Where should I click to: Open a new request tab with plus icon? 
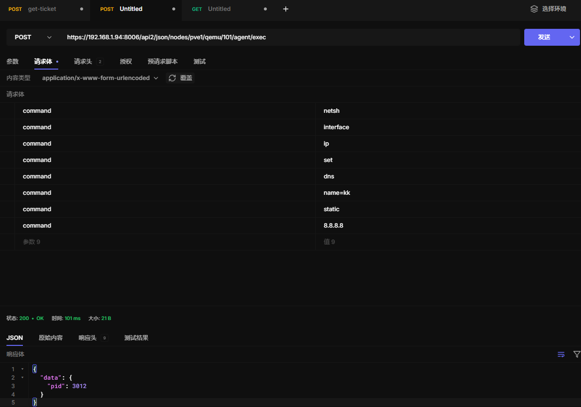pyautogui.click(x=286, y=9)
